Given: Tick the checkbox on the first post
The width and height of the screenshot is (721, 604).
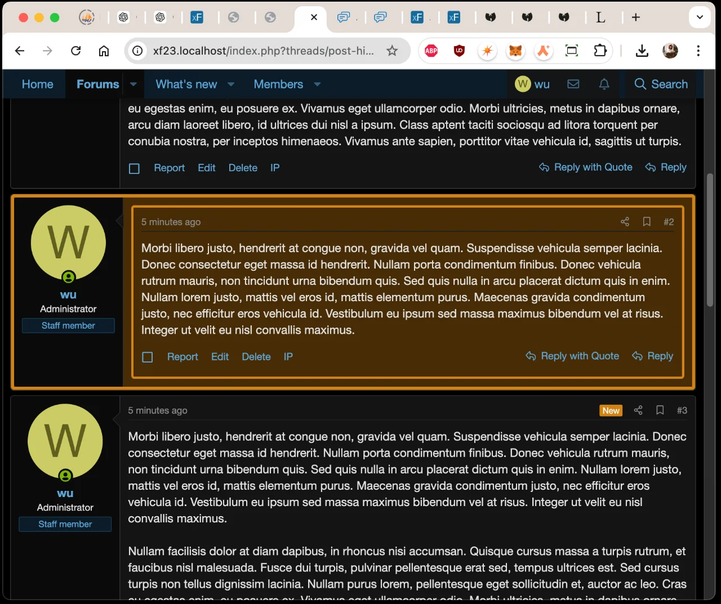Looking at the screenshot, I should [134, 168].
